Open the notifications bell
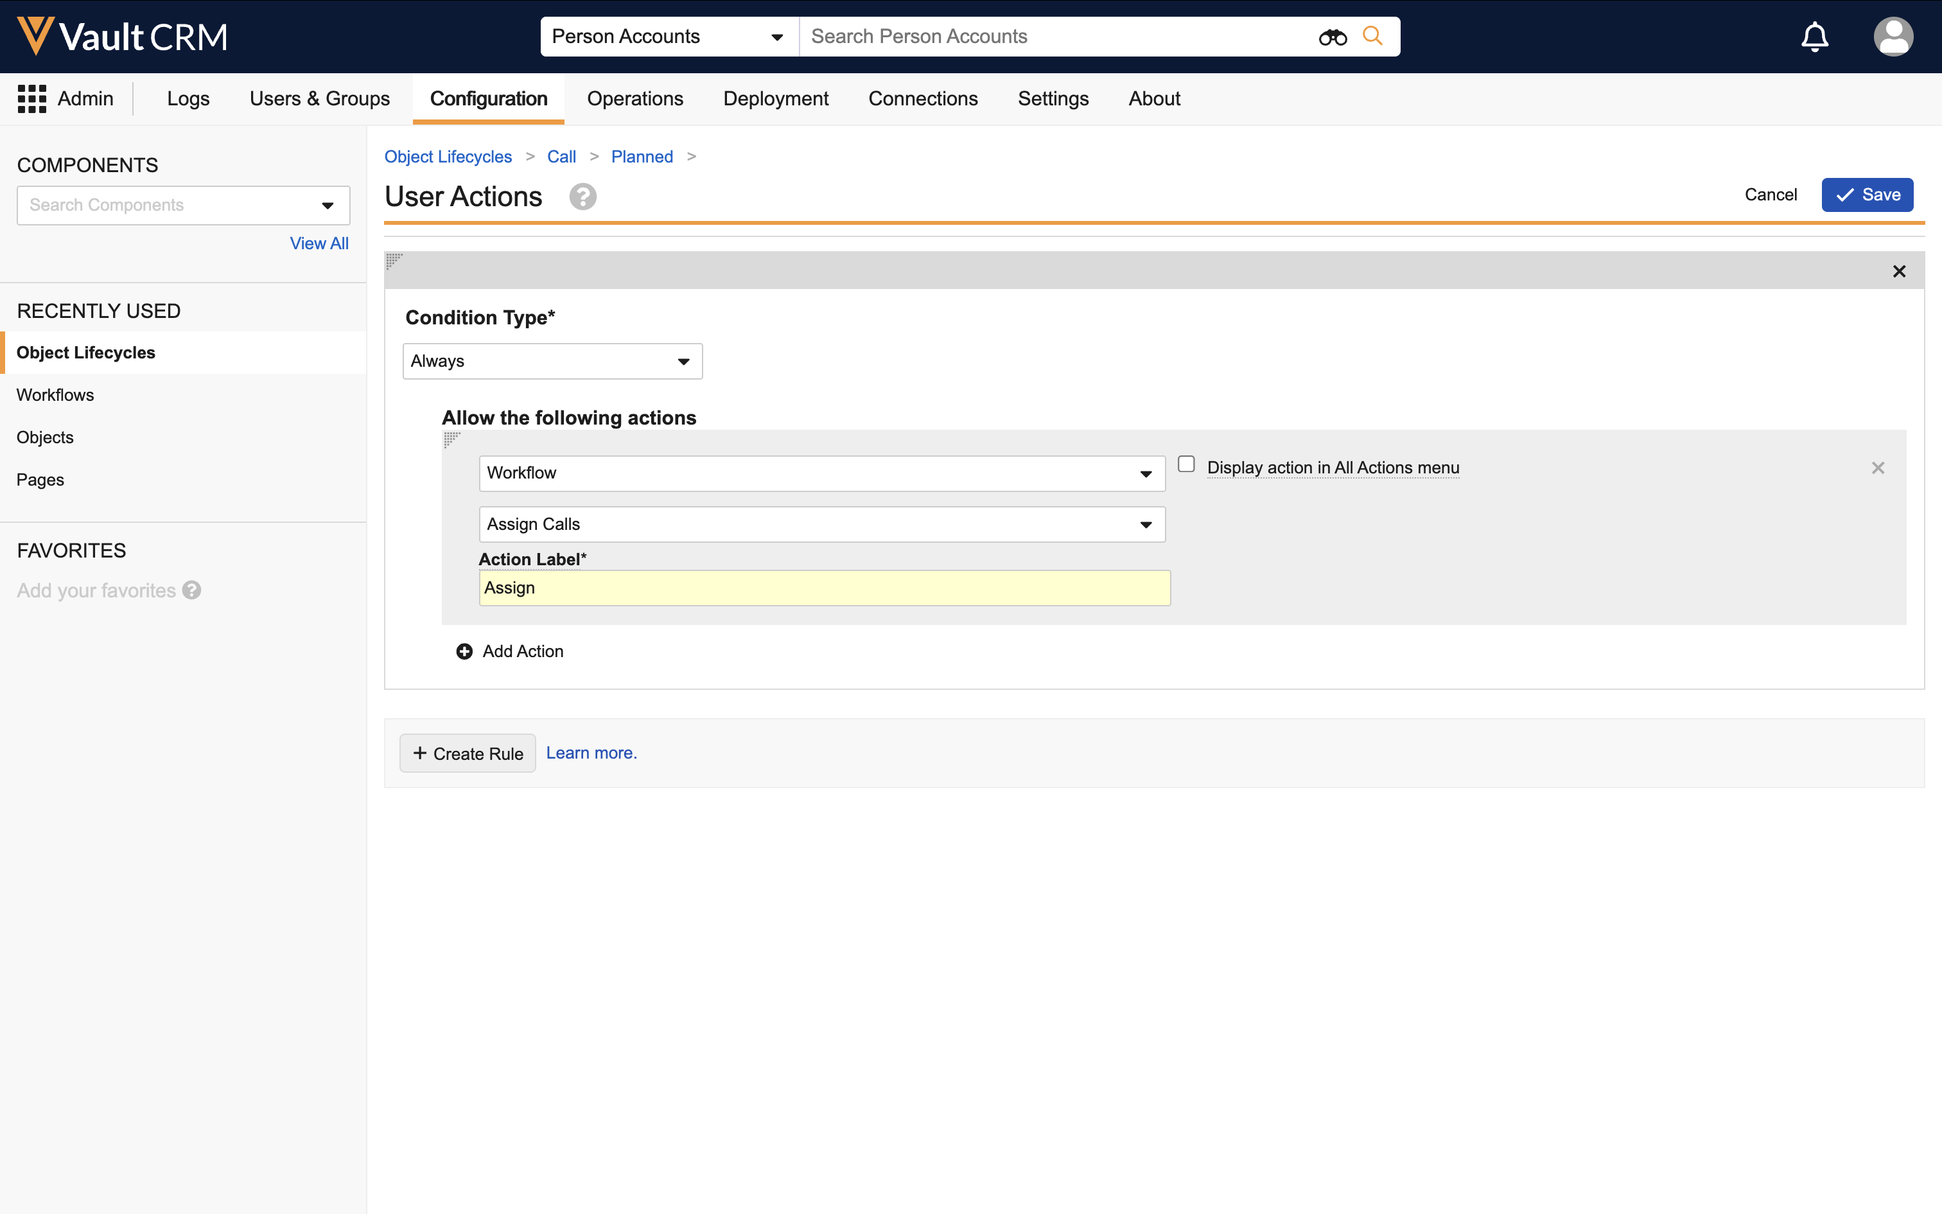Viewport: 1942px width, 1214px height. (1814, 37)
